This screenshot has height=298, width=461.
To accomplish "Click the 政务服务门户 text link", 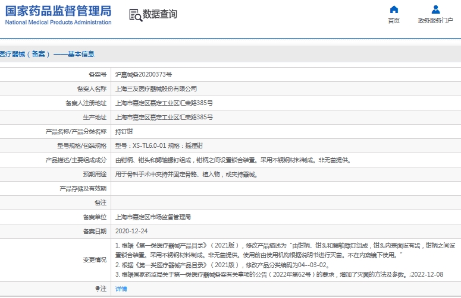I will pos(435,21).
